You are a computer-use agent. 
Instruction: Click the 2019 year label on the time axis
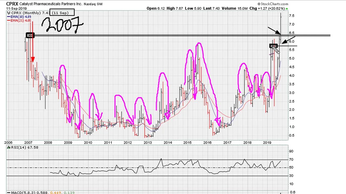tap(267, 143)
